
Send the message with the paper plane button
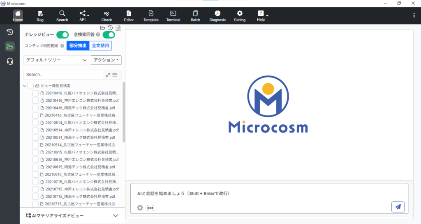pyautogui.click(x=398, y=207)
